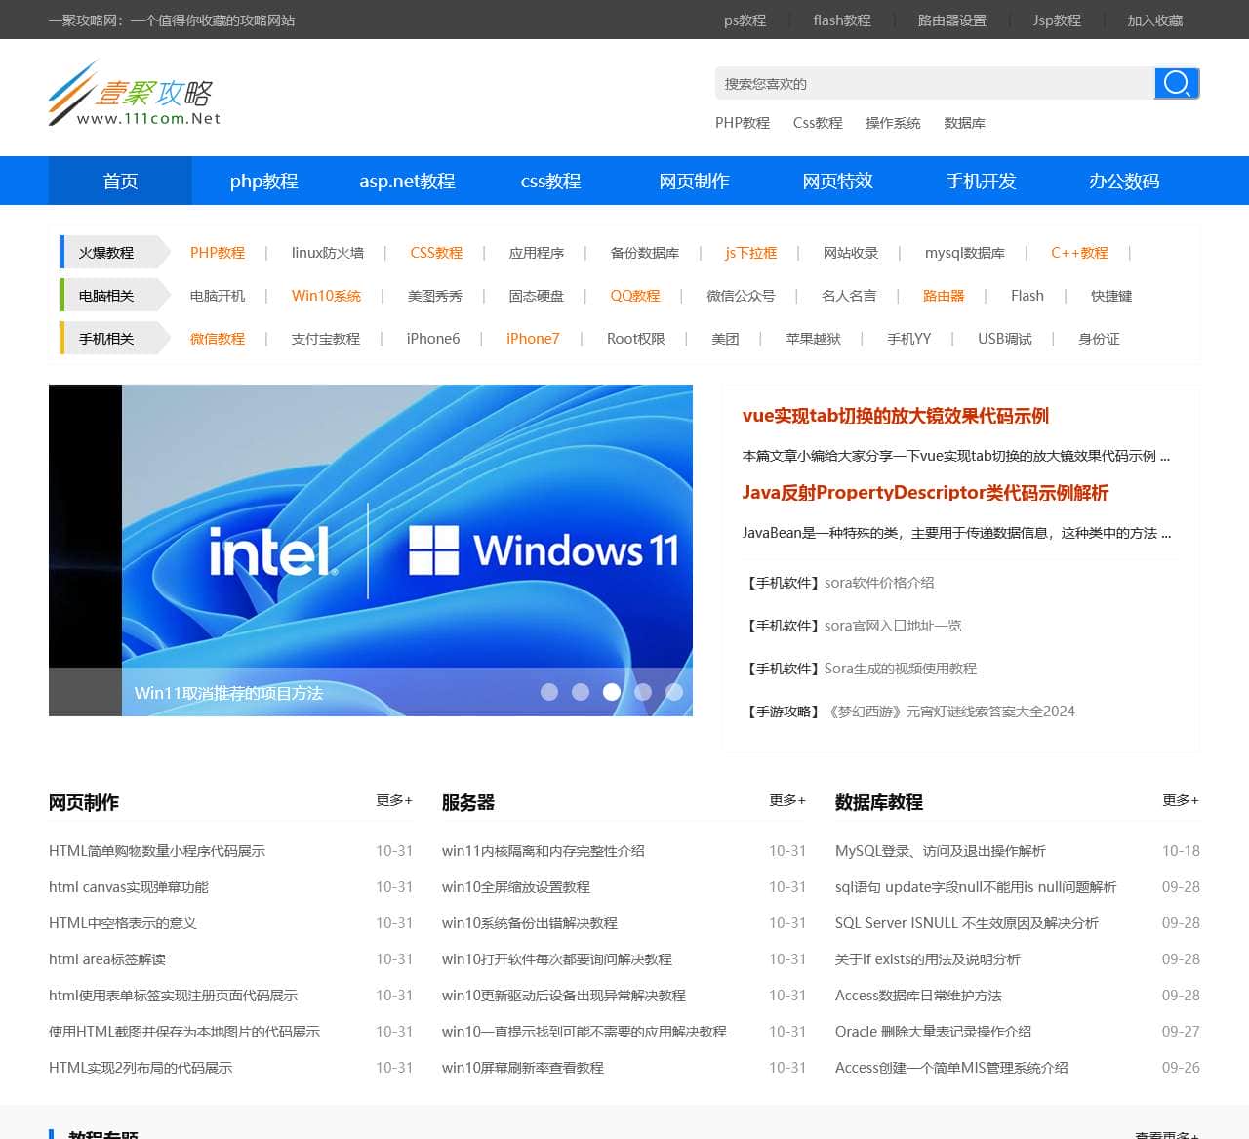Open 路由器设置 top link
This screenshot has height=1139, width=1249.
pyautogui.click(x=951, y=20)
